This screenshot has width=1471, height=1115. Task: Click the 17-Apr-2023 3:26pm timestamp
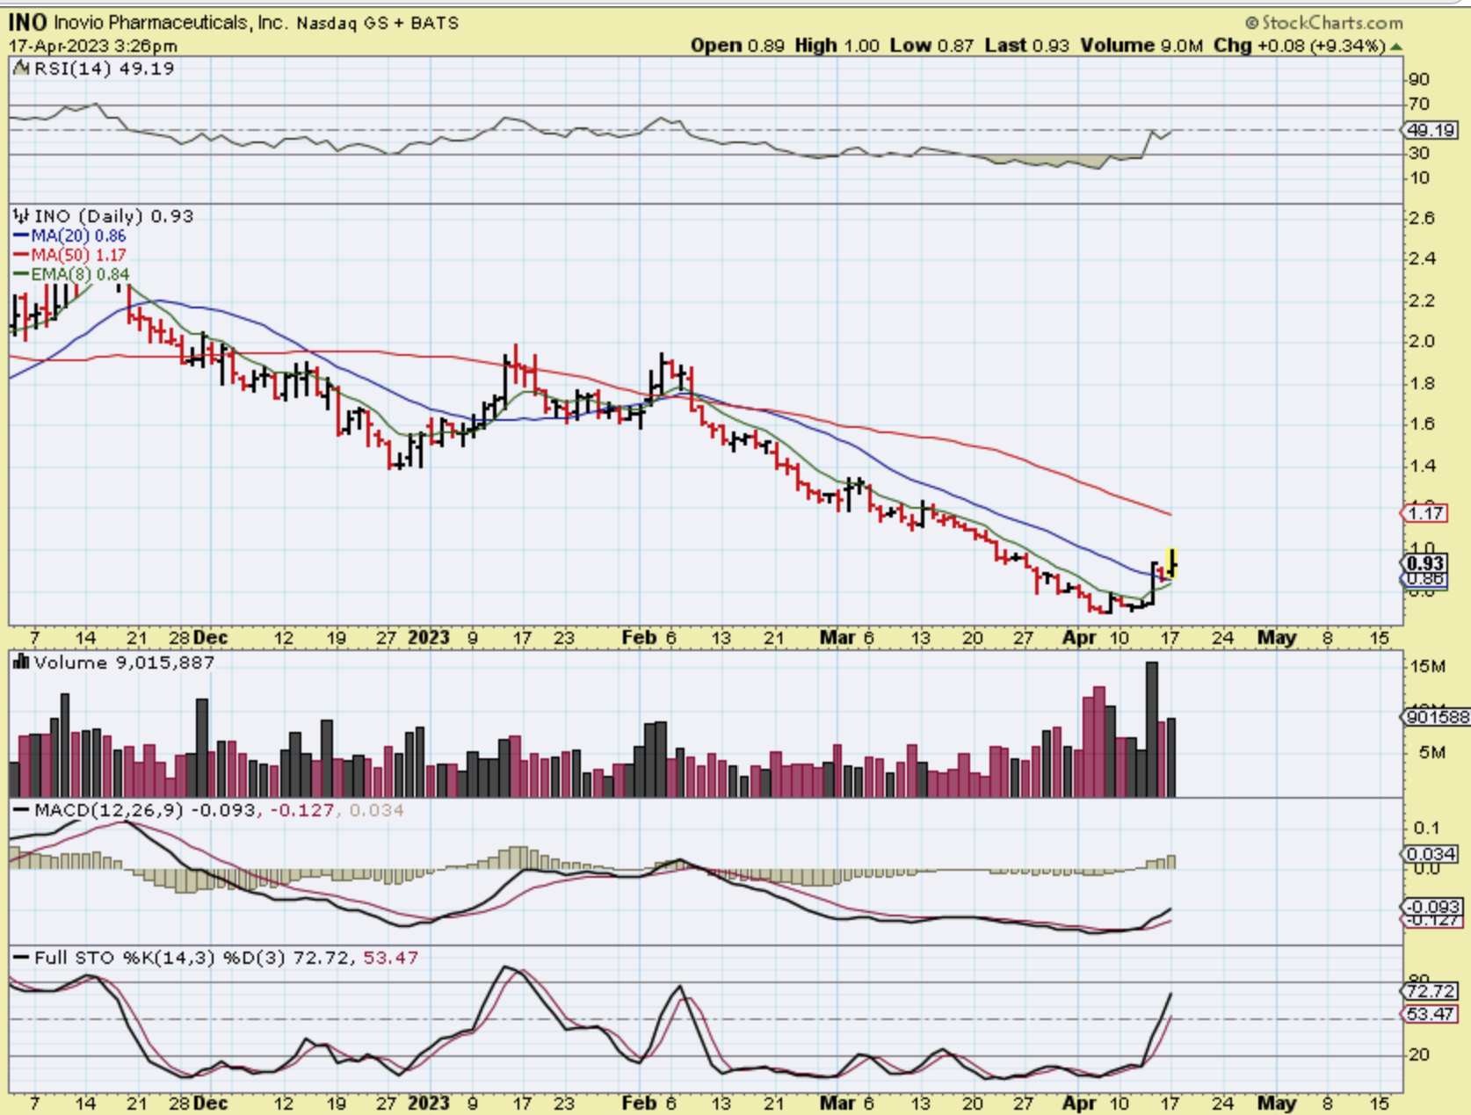tap(93, 46)
